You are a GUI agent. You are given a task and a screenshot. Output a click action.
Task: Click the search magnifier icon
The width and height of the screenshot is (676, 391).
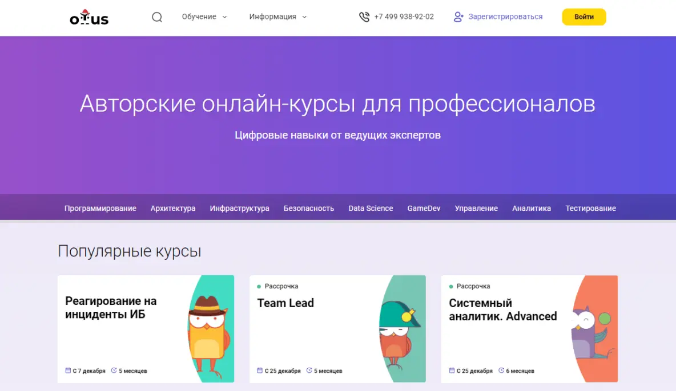click(x=156, y=17)
